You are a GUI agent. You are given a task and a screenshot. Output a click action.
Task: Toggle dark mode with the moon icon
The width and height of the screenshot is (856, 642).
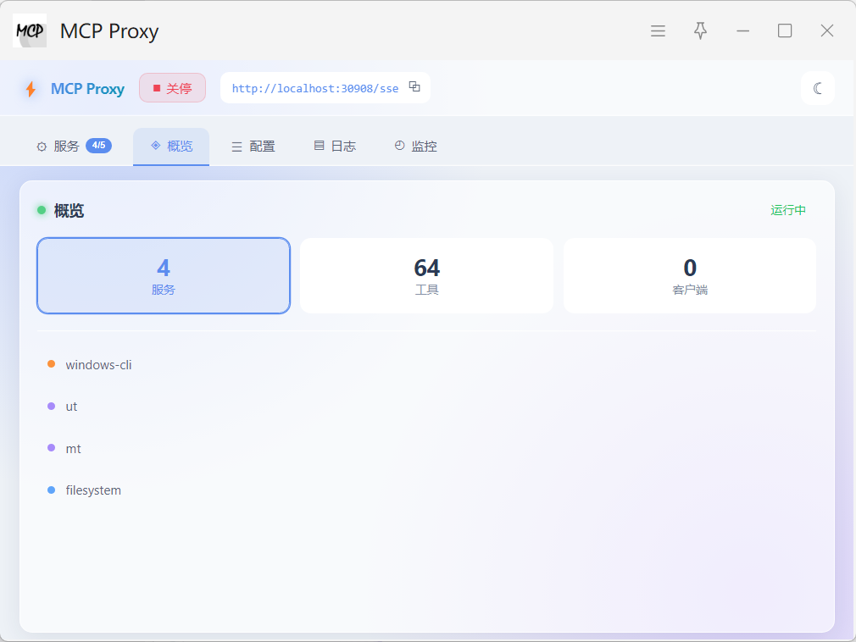(x=817, y=88)
